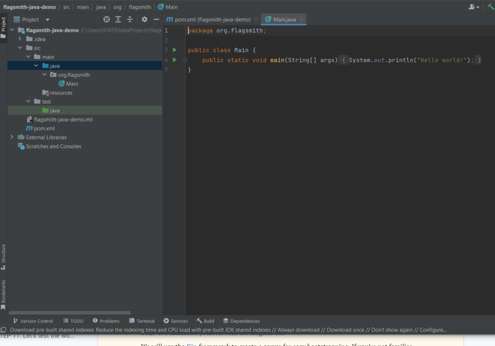Click 'Configure...' link in status bar
Screen dimensions: 495x346
[x=433, y=330]
